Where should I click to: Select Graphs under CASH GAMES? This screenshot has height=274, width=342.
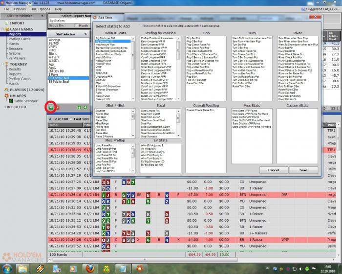14,53
